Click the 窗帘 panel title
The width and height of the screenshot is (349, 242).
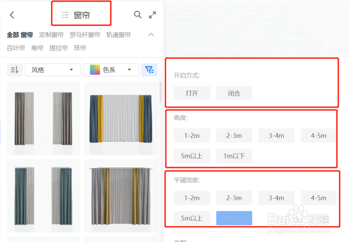82,15
